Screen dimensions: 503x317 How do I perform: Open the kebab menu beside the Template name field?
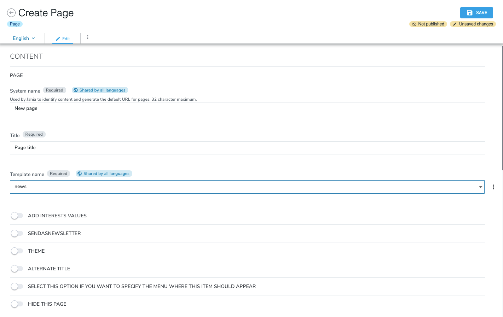point(493,187)
